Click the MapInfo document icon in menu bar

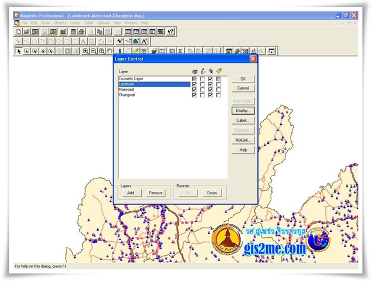(x=17, y=23)
